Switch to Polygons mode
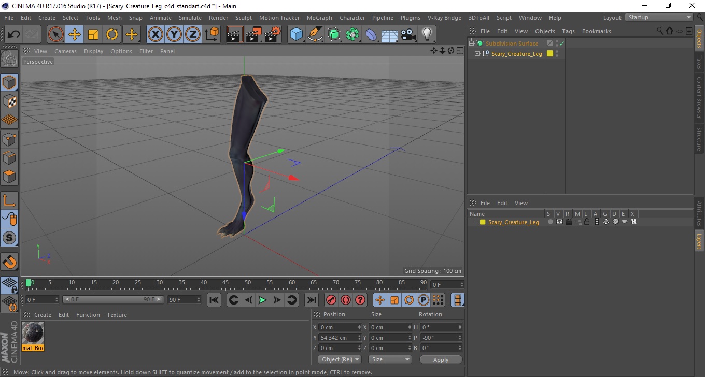Image resolution: width=705 pixels, height=377 pixels. tap(9, 176)
